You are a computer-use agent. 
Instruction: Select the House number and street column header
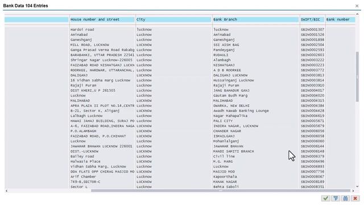(102, 19)
